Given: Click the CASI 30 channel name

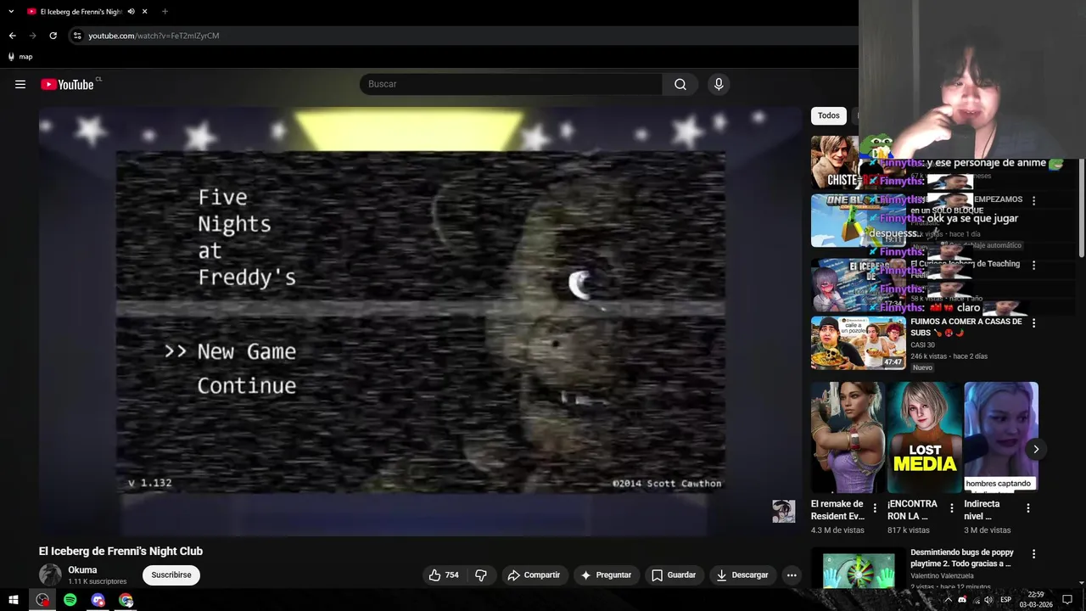Looking at the screenshot, I should (x=922, y=345).
